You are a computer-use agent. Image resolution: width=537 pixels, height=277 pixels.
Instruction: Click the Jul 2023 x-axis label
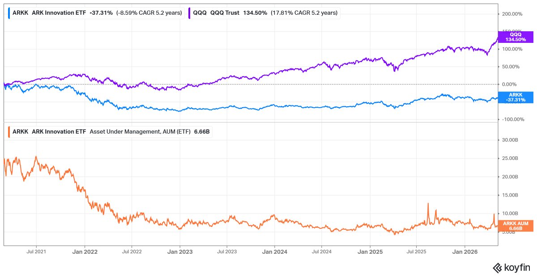226,252
